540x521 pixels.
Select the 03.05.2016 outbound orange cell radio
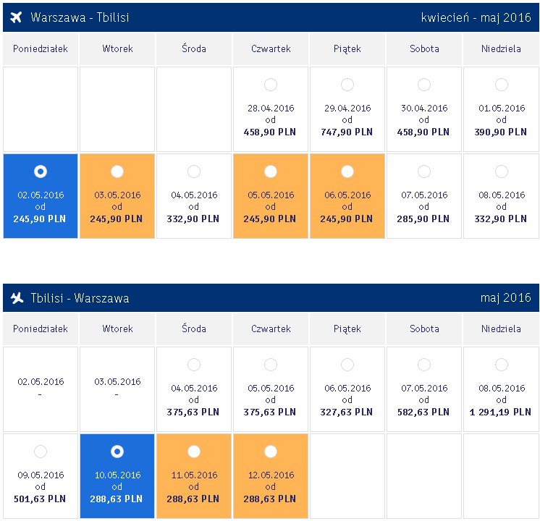click(117, 171)
